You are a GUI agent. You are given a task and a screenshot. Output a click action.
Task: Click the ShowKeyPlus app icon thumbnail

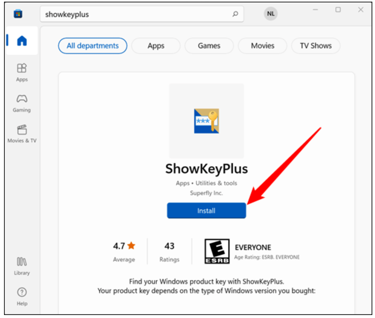coord(206,121)
